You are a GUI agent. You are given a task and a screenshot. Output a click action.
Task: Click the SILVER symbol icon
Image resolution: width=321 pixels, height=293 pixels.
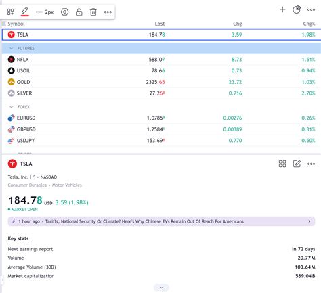[x=11, y=93]
